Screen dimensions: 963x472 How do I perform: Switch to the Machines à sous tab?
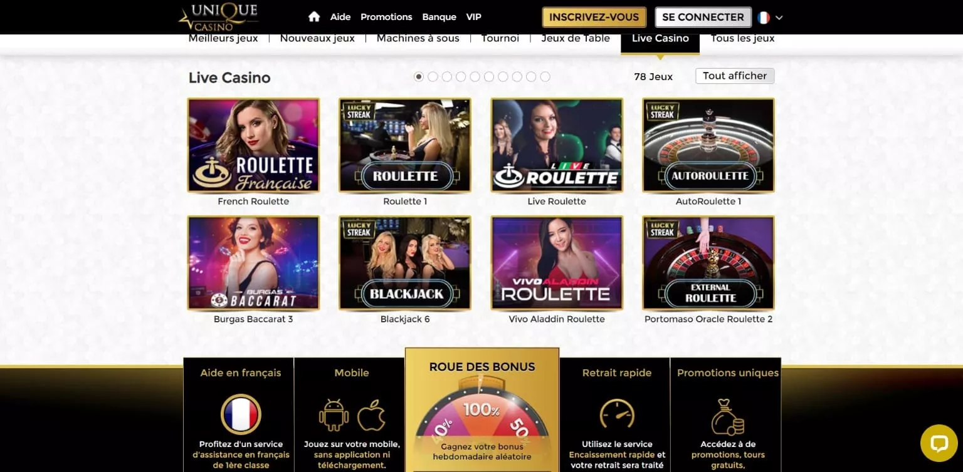tap(418, 38)
